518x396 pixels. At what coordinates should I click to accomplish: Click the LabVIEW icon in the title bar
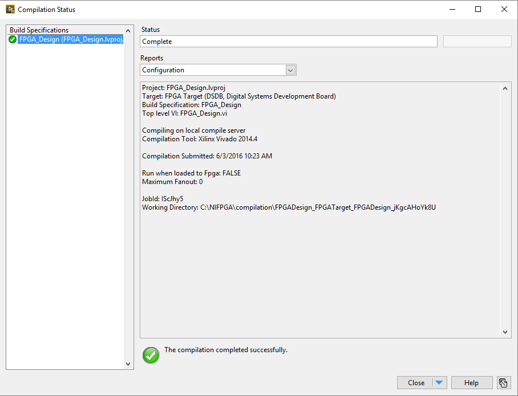click(x=10, y=9)
